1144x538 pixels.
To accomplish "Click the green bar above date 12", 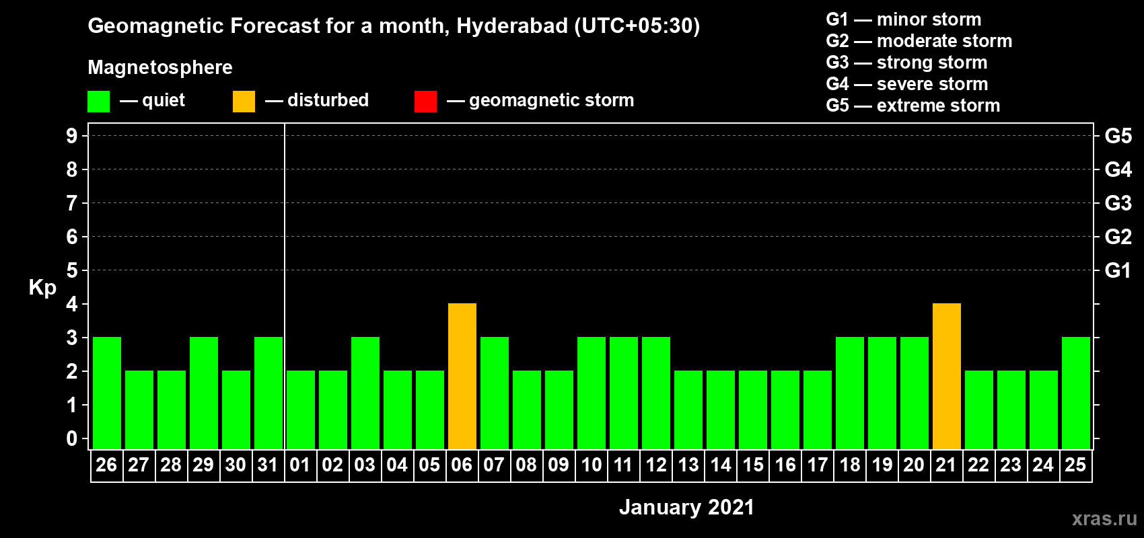I will click(x=656, y=393).
